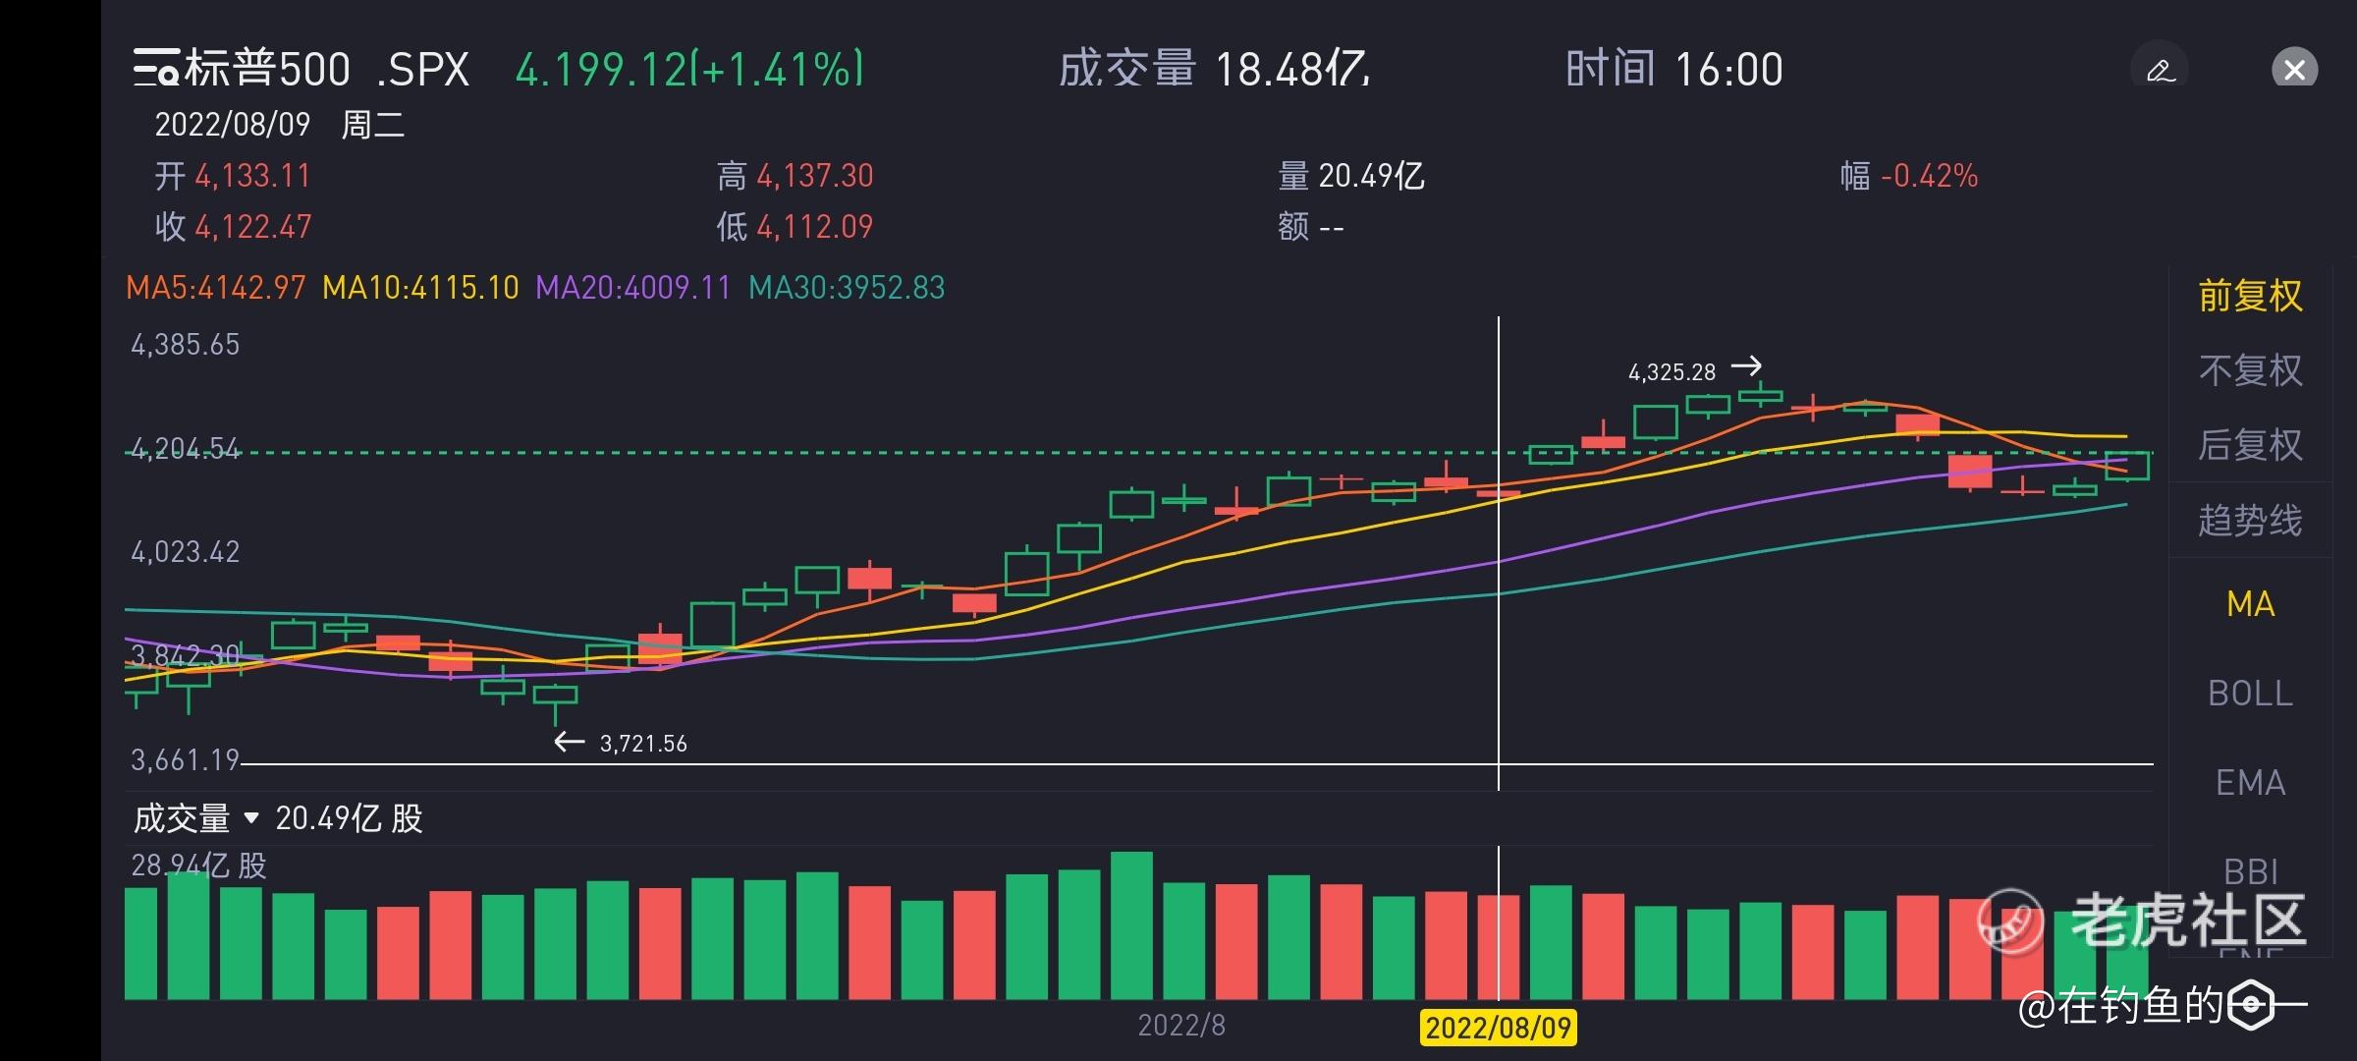
Task: Tap the 开 4,133.11 open value
Action: tap(233, 176)
